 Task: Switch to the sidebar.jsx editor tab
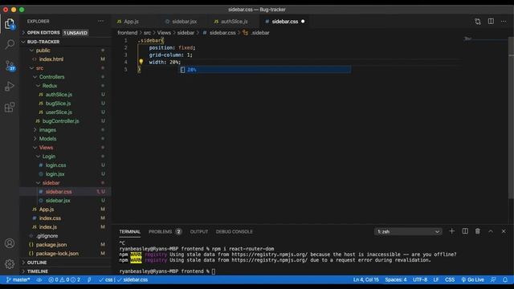[184, 22]
